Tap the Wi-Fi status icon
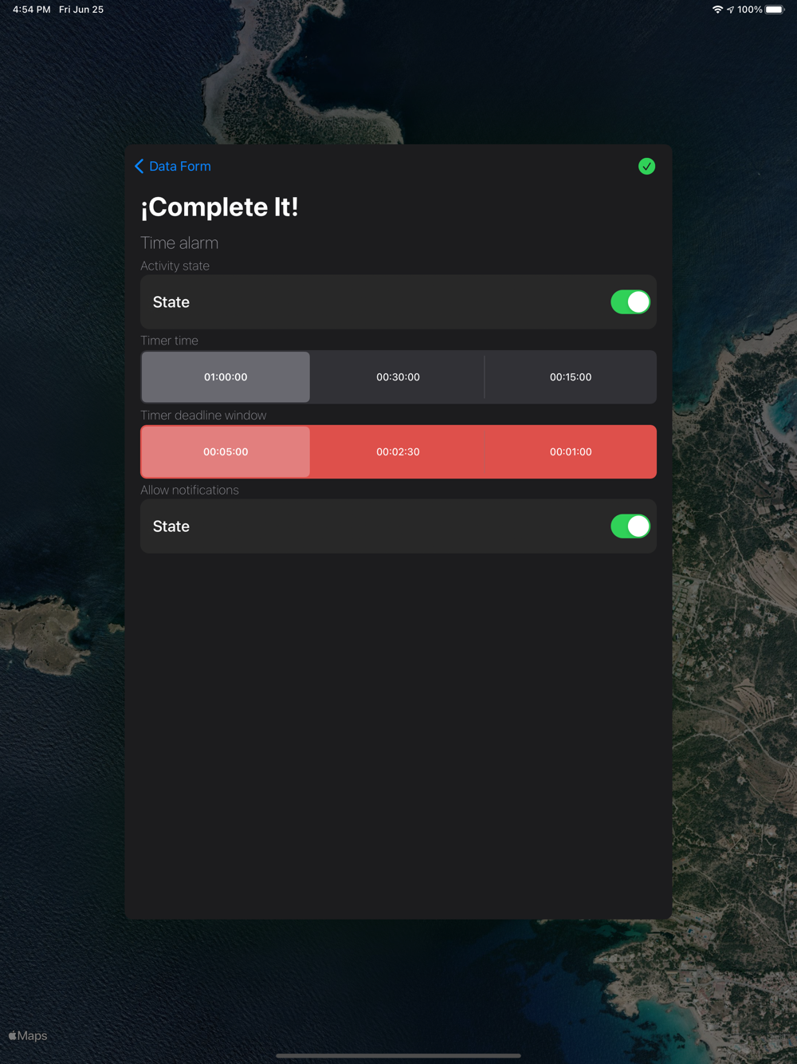This screenshot has height=1064, width=797. (717, 10)
